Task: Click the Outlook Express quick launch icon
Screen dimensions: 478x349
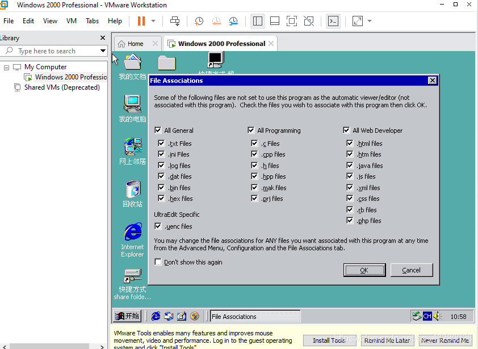Action: [169, 317]
